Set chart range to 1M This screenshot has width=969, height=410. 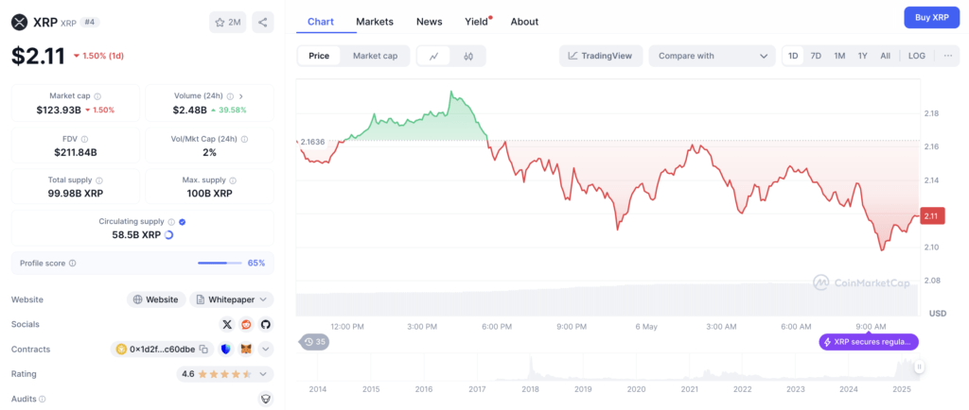click(839, 56)
